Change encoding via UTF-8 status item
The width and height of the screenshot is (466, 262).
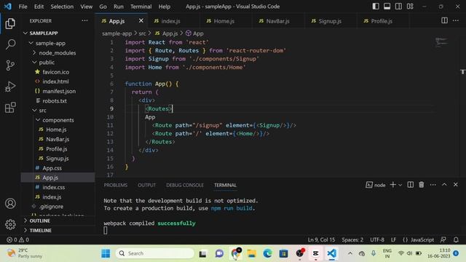[377, 239]
